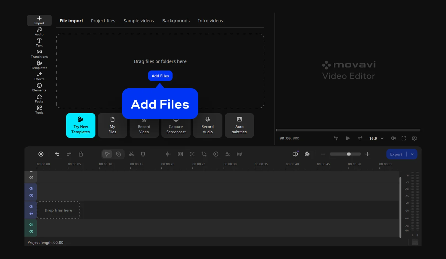The image size is (446, 259).
Task: Click the player seek bar
Action: tap(348, 130)
